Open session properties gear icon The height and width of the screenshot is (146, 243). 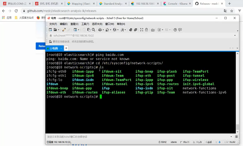(75, 30)
